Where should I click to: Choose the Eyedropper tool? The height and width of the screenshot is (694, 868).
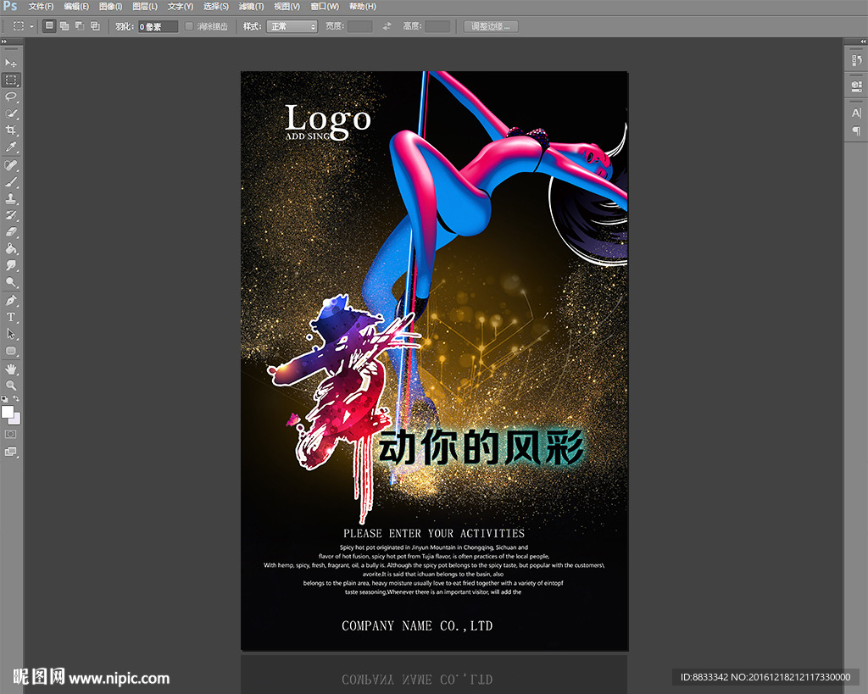click(x=11, y=147)
